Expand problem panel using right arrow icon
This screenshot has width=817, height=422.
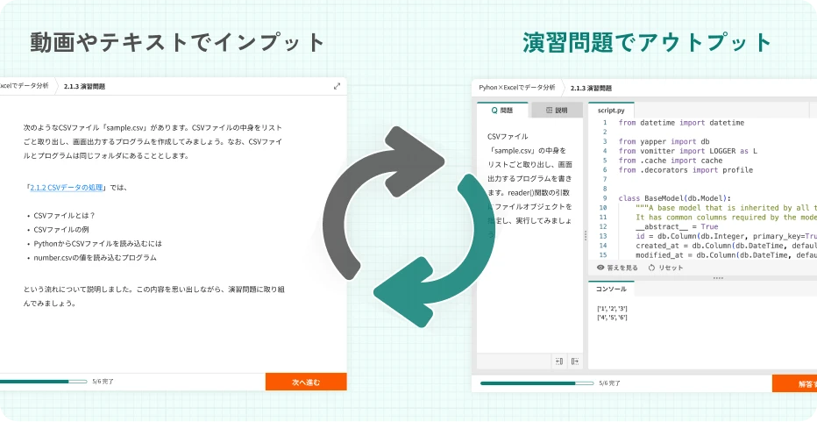point(574,361)
